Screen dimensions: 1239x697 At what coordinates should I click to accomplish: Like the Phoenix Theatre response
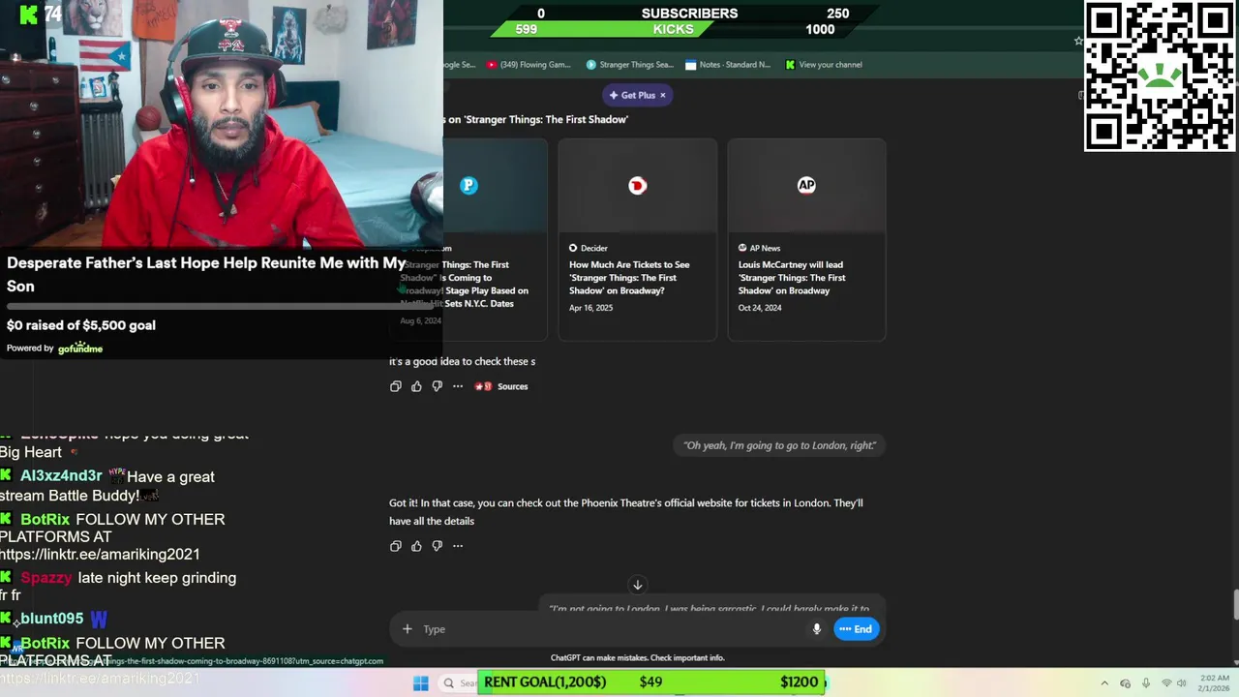pos(416,546)
